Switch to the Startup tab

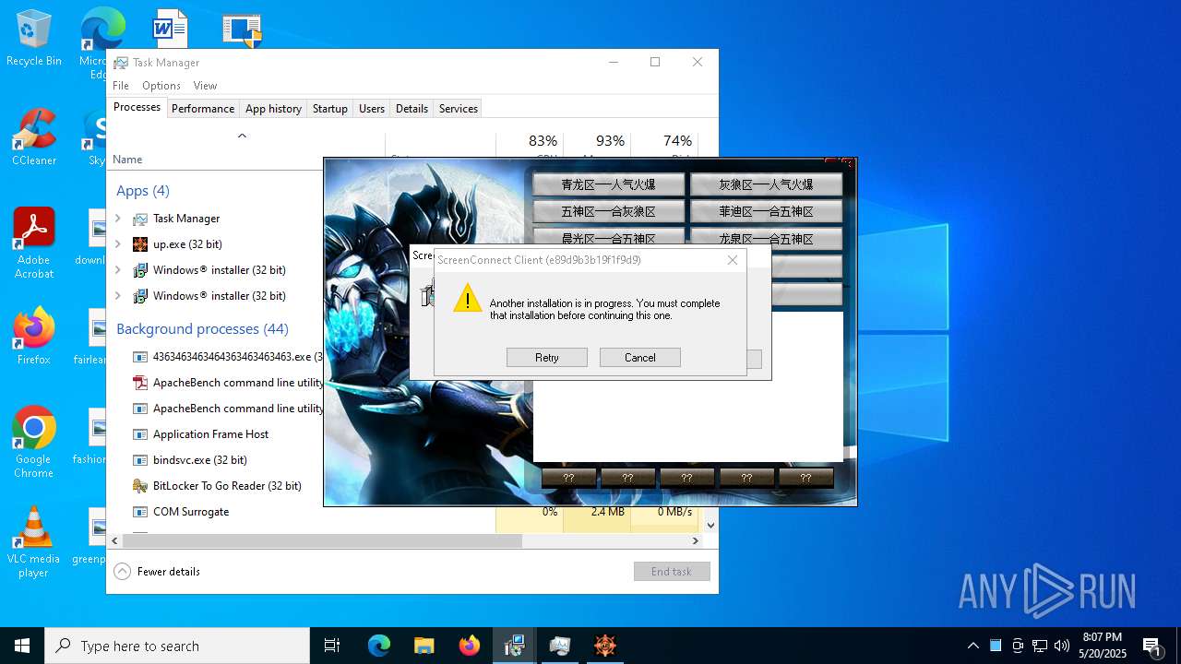(x=329, y=109)
